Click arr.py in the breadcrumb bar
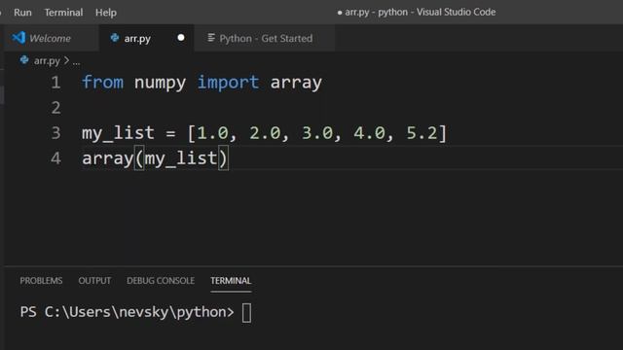 click(x=47, y=60)
